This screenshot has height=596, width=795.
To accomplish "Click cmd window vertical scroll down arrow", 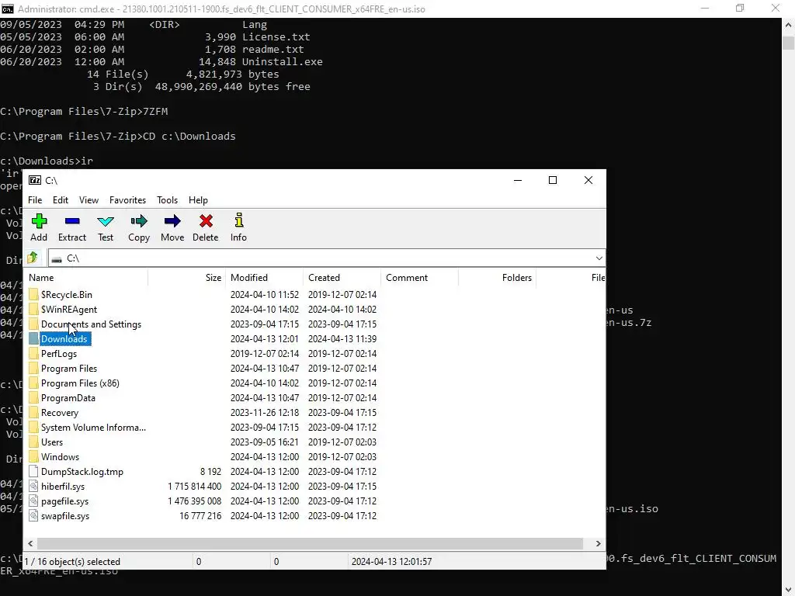I will [789, 590].
